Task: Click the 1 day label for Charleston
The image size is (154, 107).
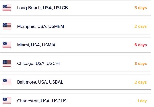Action: pyautogui.click(x=142, y=101)
